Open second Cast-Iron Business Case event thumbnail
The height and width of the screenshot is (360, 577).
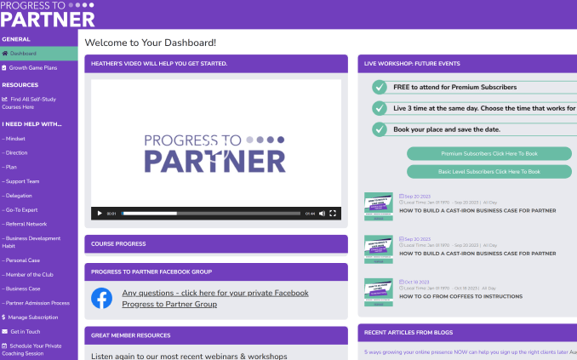(379, 249)
